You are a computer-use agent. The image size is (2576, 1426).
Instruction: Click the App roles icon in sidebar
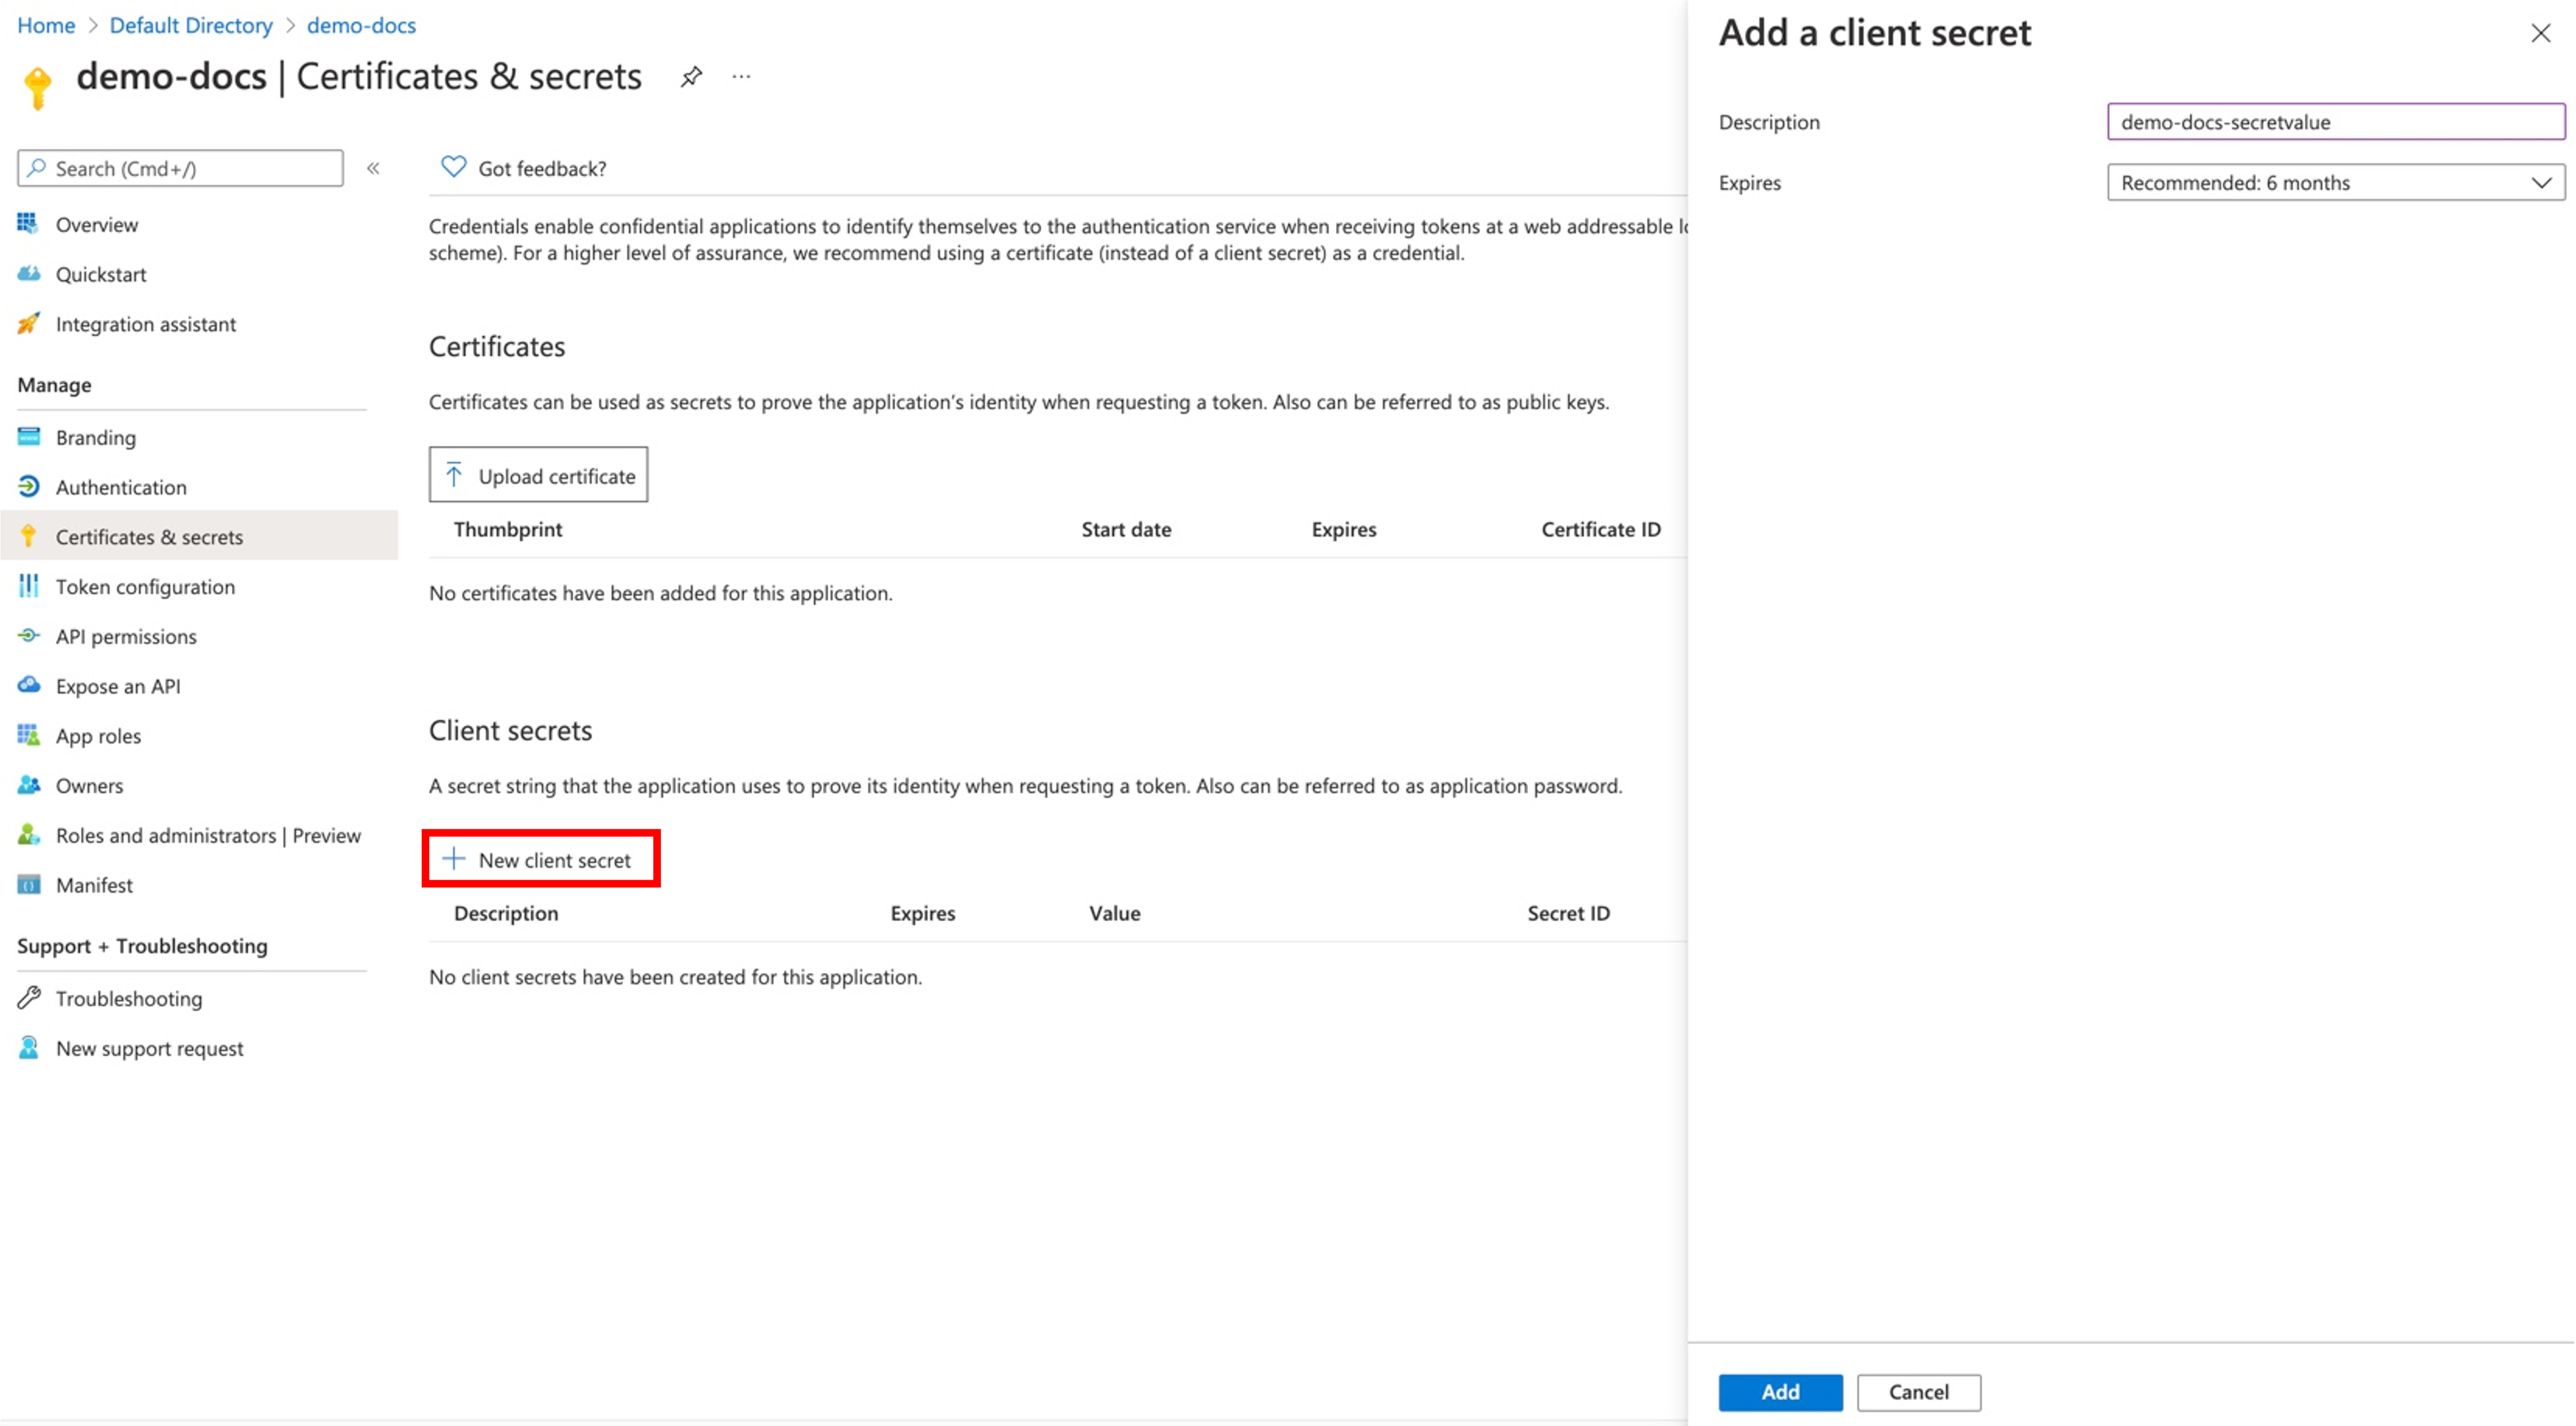pyautogui.click(x=32, y=734)
